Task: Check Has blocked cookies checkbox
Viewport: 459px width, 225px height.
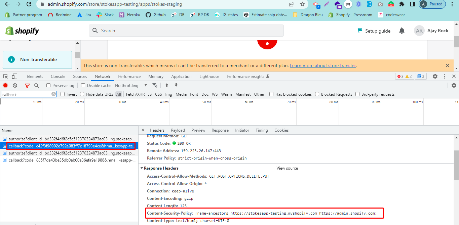Action: (x=271, y=94)
